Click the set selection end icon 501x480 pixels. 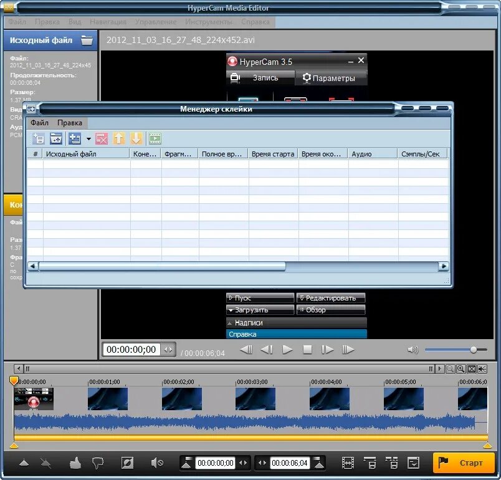tap(318, 463)
